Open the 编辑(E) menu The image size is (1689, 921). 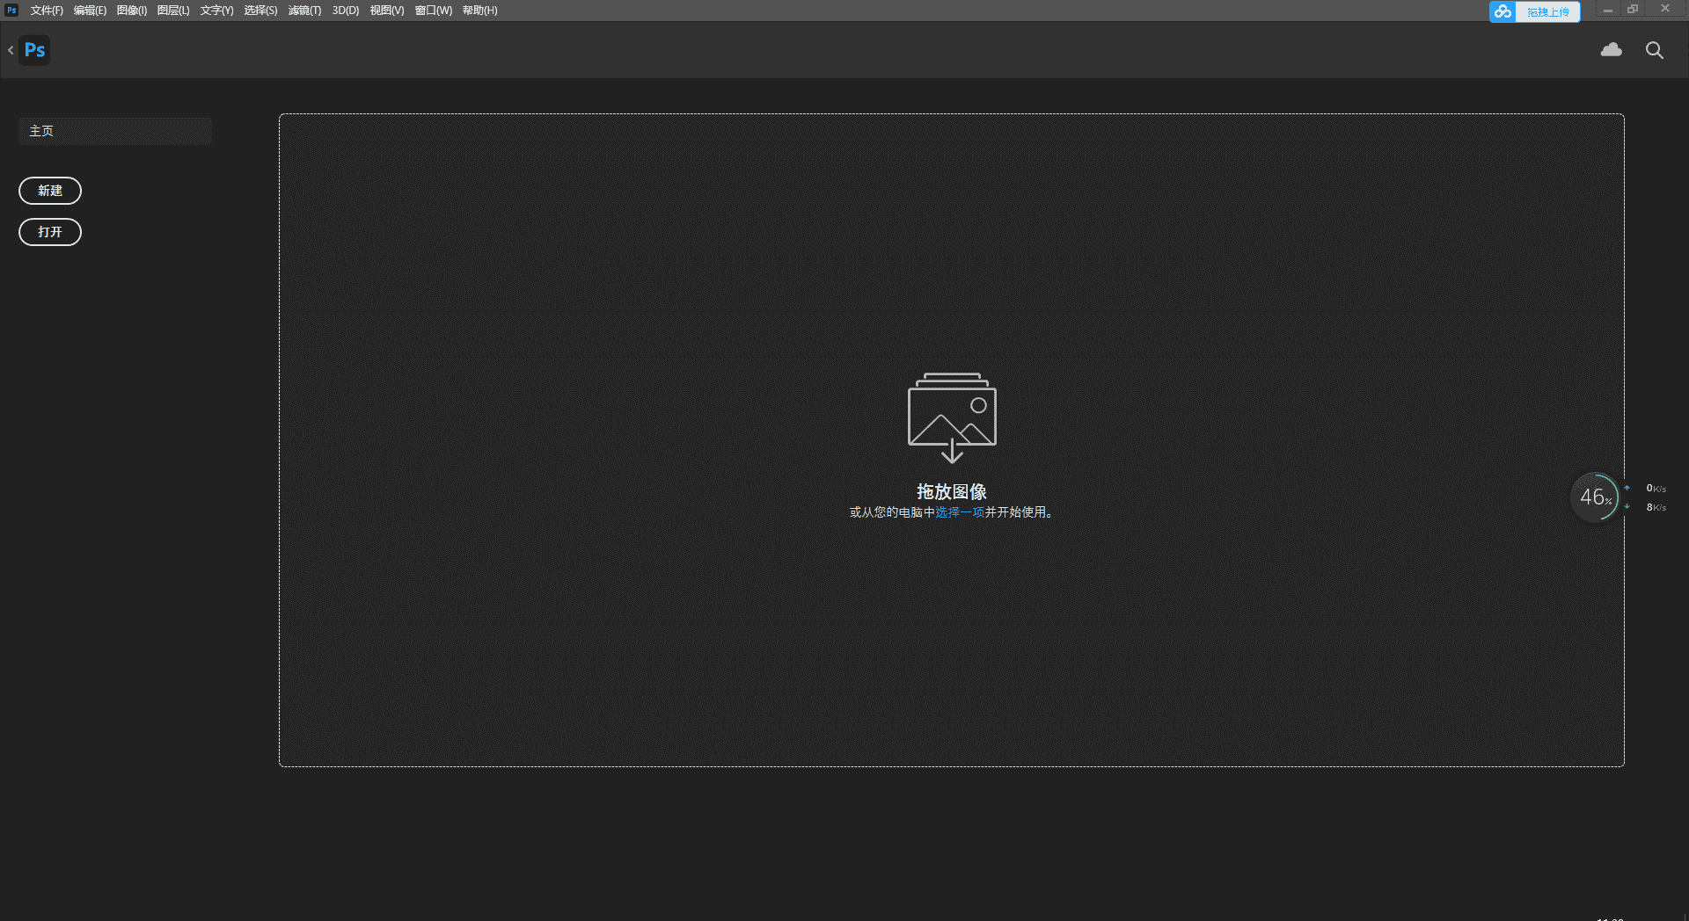[x=90, y=11]
